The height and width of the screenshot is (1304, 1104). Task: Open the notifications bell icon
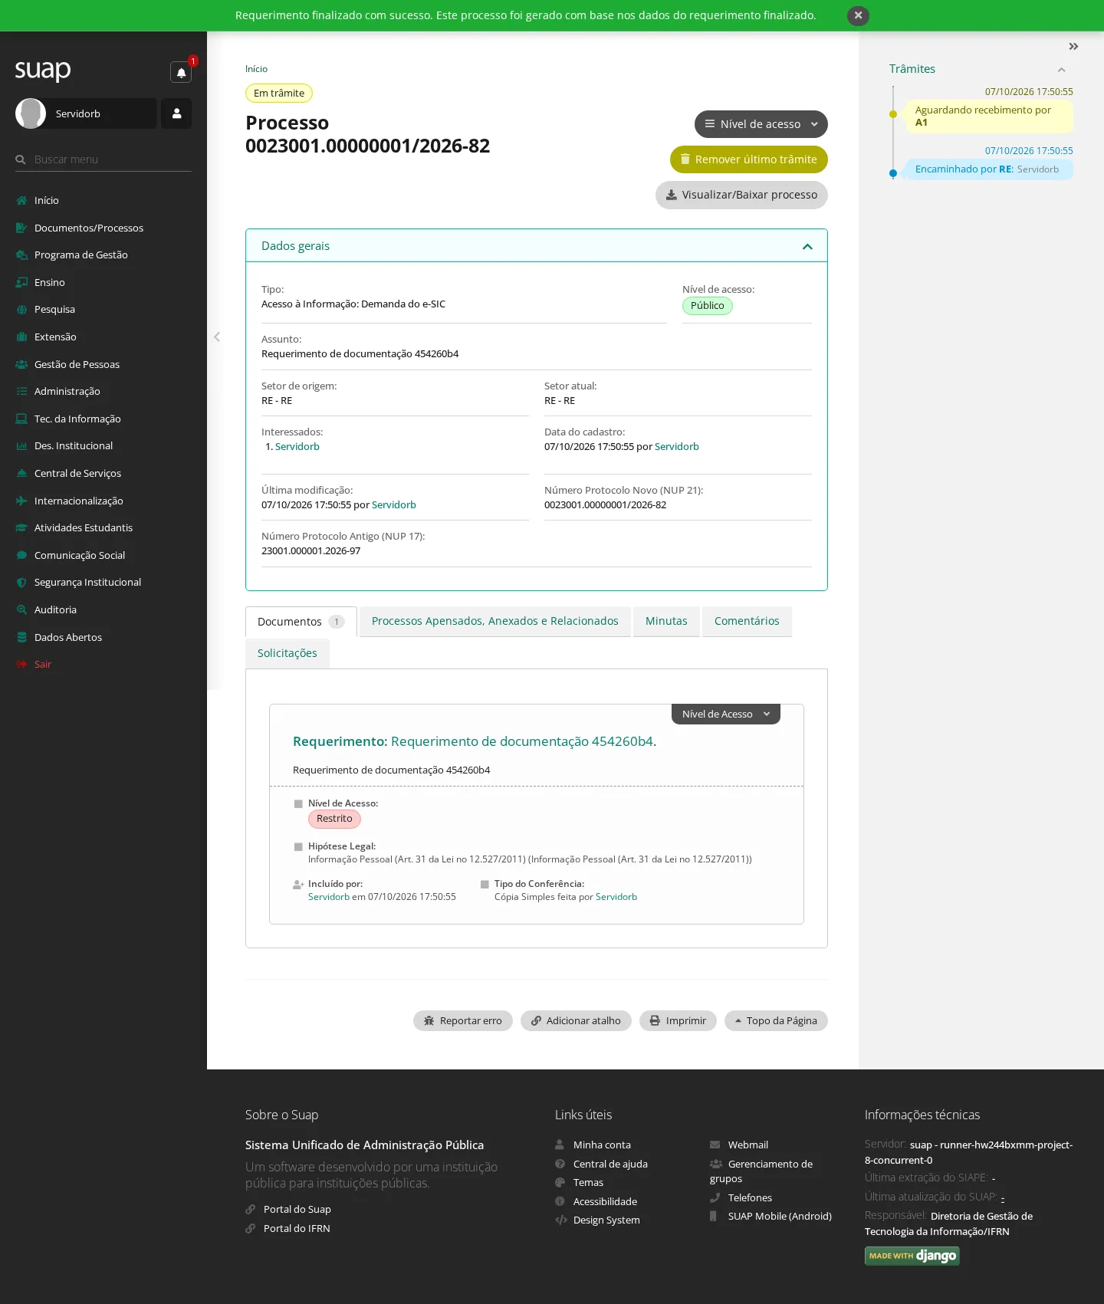181,72
